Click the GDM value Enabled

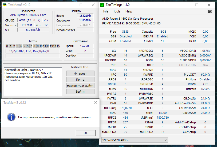(125, 41)
